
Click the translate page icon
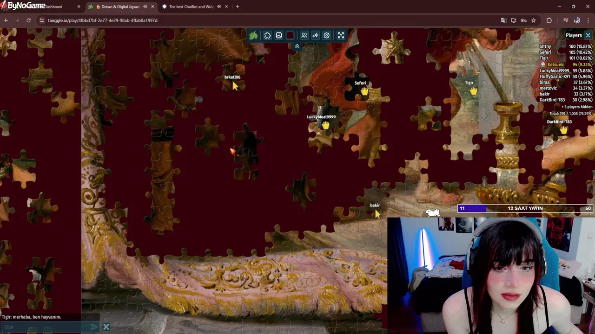pyautogui.click(x=503, y=20)
